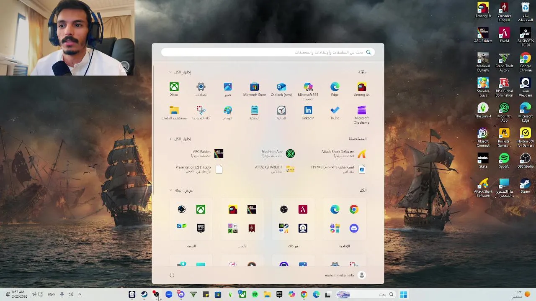Screen dimensions: 536x301
Task: Open Xbox from pinned apps
Action: click(x=174, y=89)
